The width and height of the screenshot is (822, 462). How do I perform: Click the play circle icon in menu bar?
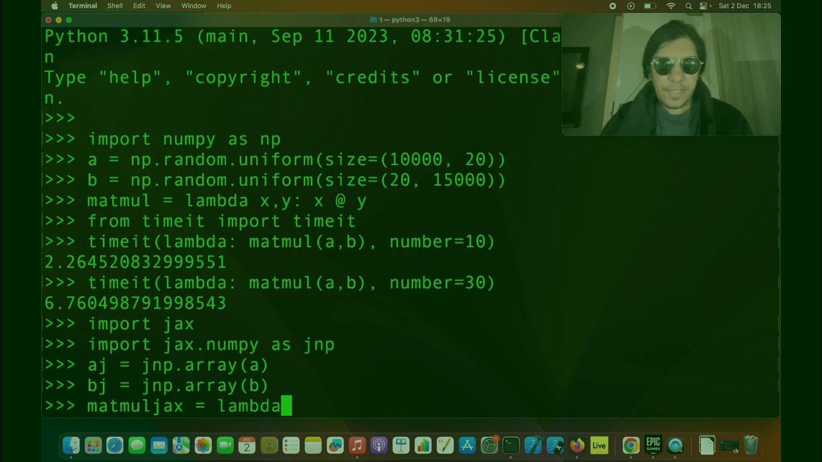631,6
